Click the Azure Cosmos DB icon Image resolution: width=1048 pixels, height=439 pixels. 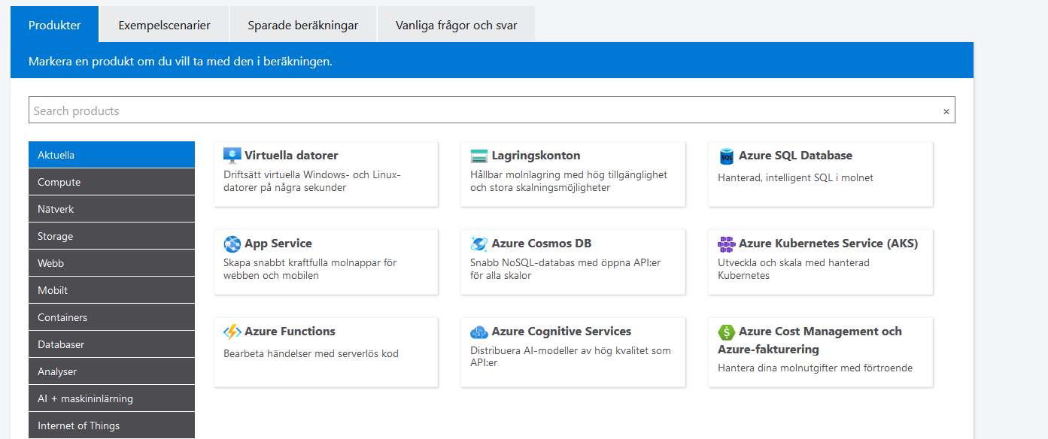pyautogui.click(x=479, y=244)
